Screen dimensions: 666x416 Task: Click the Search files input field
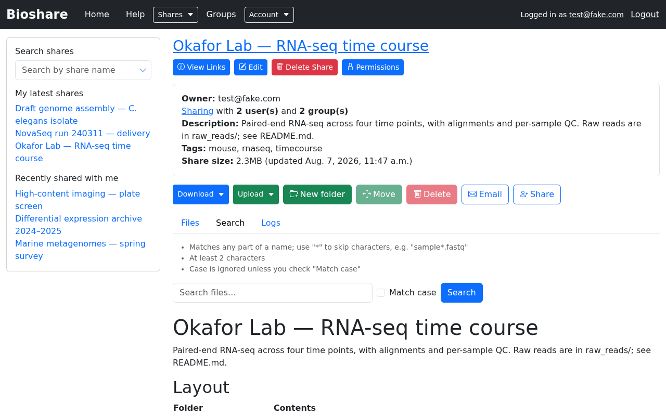(273, 293)
